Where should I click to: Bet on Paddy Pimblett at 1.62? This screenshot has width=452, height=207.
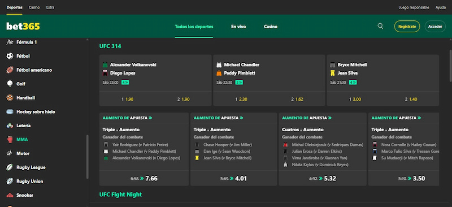coord(297,99)
